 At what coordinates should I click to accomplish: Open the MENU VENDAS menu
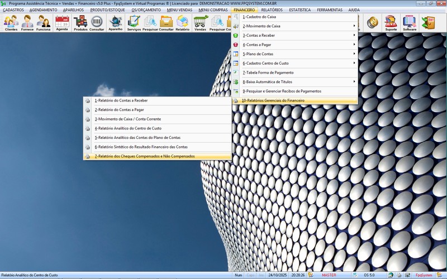(179, 10)
